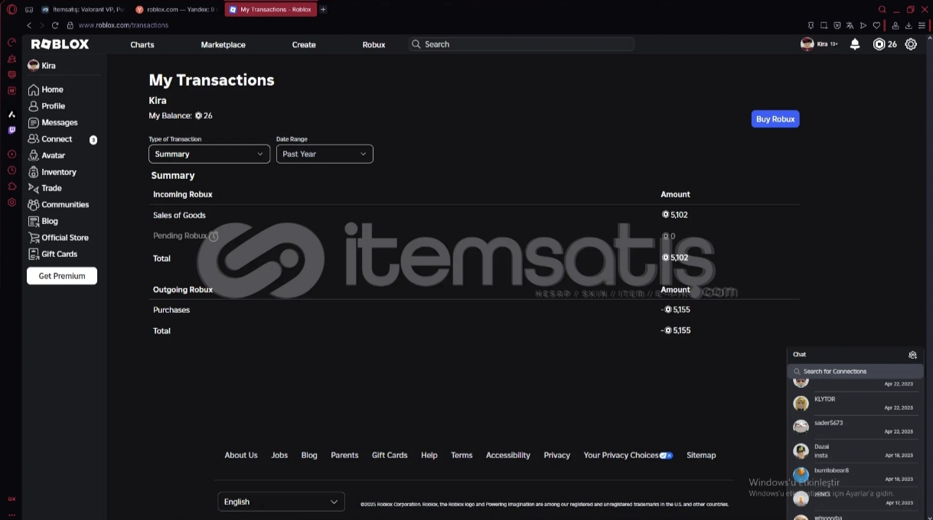Open Inventory in the sidebar
The image size is (933, 520).
point(52,172)
